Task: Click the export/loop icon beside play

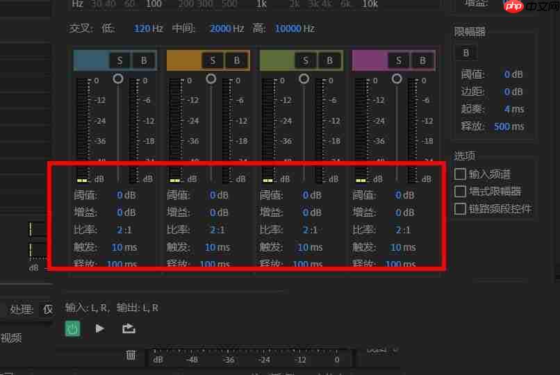Action: click(129, 328)
